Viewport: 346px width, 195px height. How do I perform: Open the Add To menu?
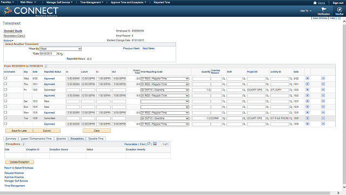[306, 11]
